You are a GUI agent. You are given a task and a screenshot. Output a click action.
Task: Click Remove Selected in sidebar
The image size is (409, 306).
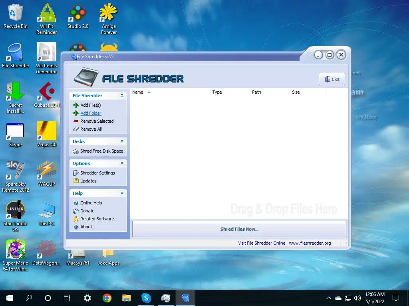[97, 121]
